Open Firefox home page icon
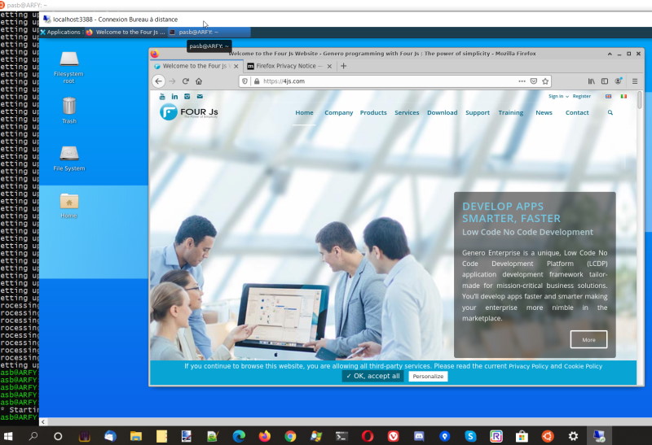Viewport: 652px width, 445px height. pos(199,81)
